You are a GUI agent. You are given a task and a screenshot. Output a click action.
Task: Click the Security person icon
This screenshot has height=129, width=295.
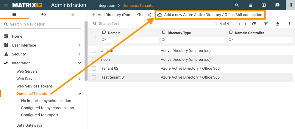click(x=6, y=54)
